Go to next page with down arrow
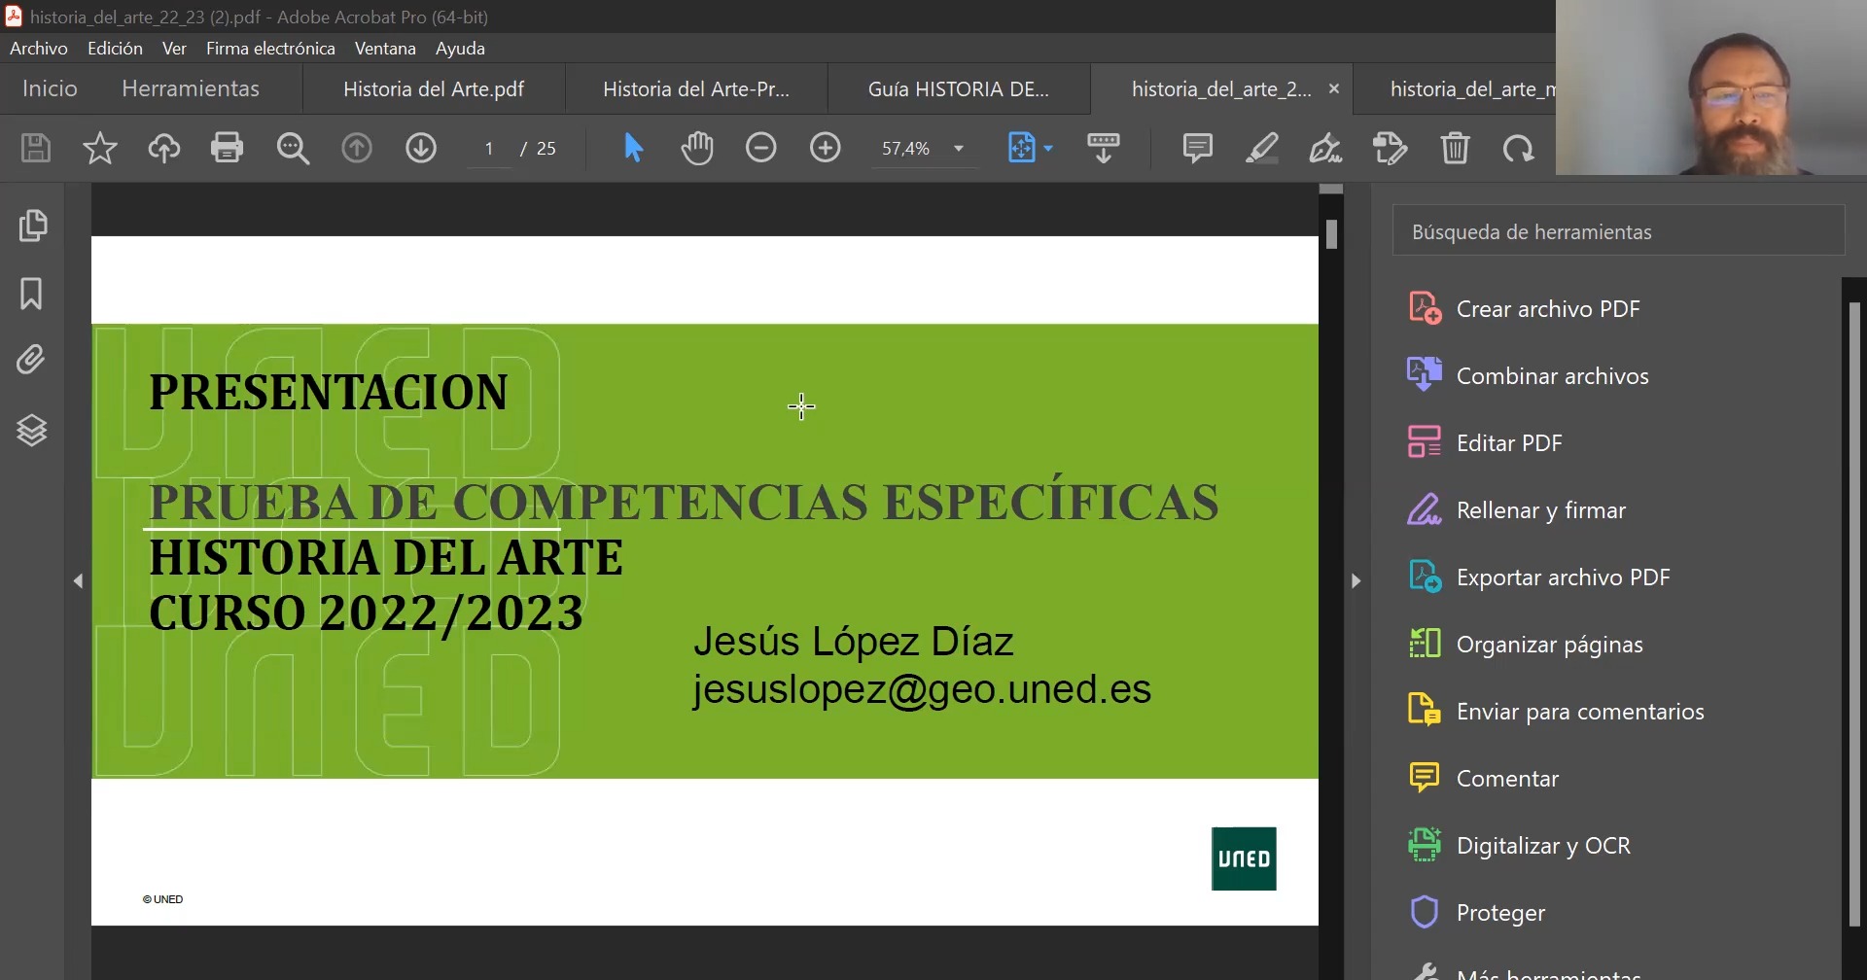This screenshot has width=1867, height=980. (421, 148)
